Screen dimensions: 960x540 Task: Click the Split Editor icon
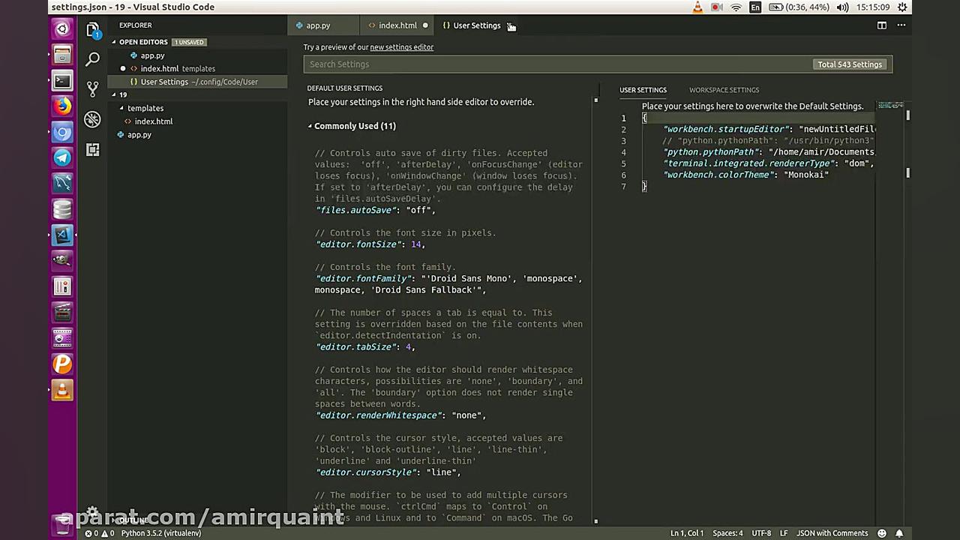coord(882,25)
